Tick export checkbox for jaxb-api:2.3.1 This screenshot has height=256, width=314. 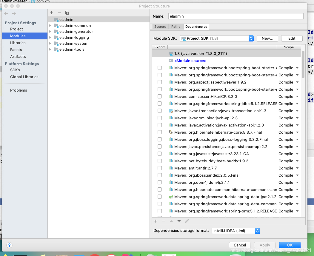point(160,118)
